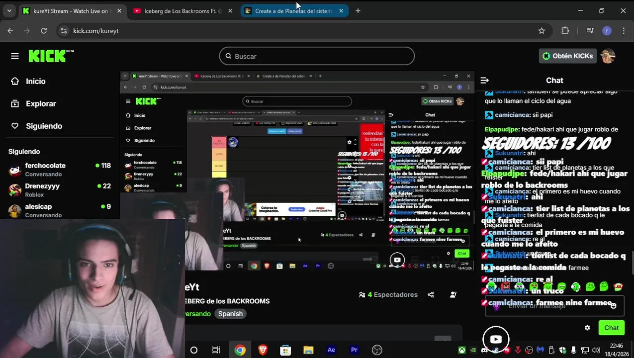This screenshot has height=358, width=634.
Task: Click the Malwarebytes tray icon
Action: [540, 350]
